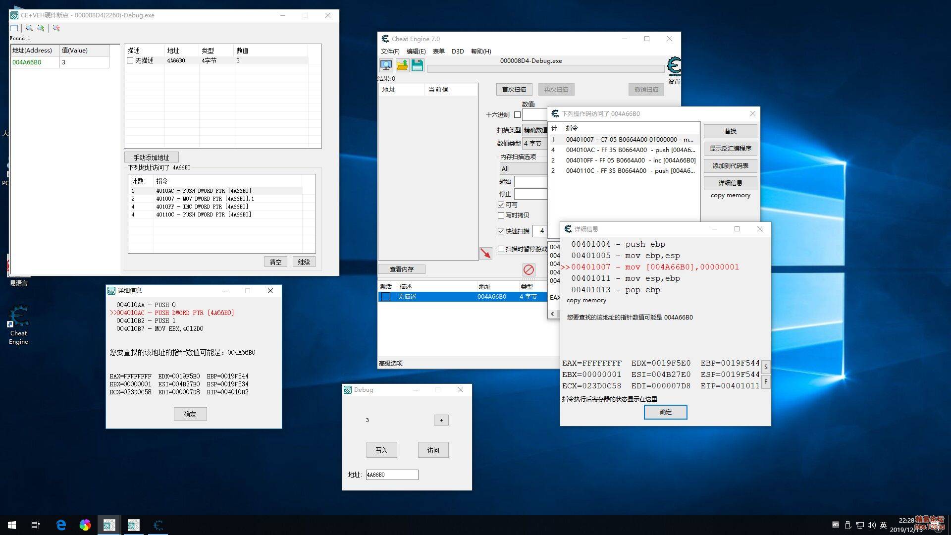Open the 扫描类型 scan type dropdown

[535, 130]
